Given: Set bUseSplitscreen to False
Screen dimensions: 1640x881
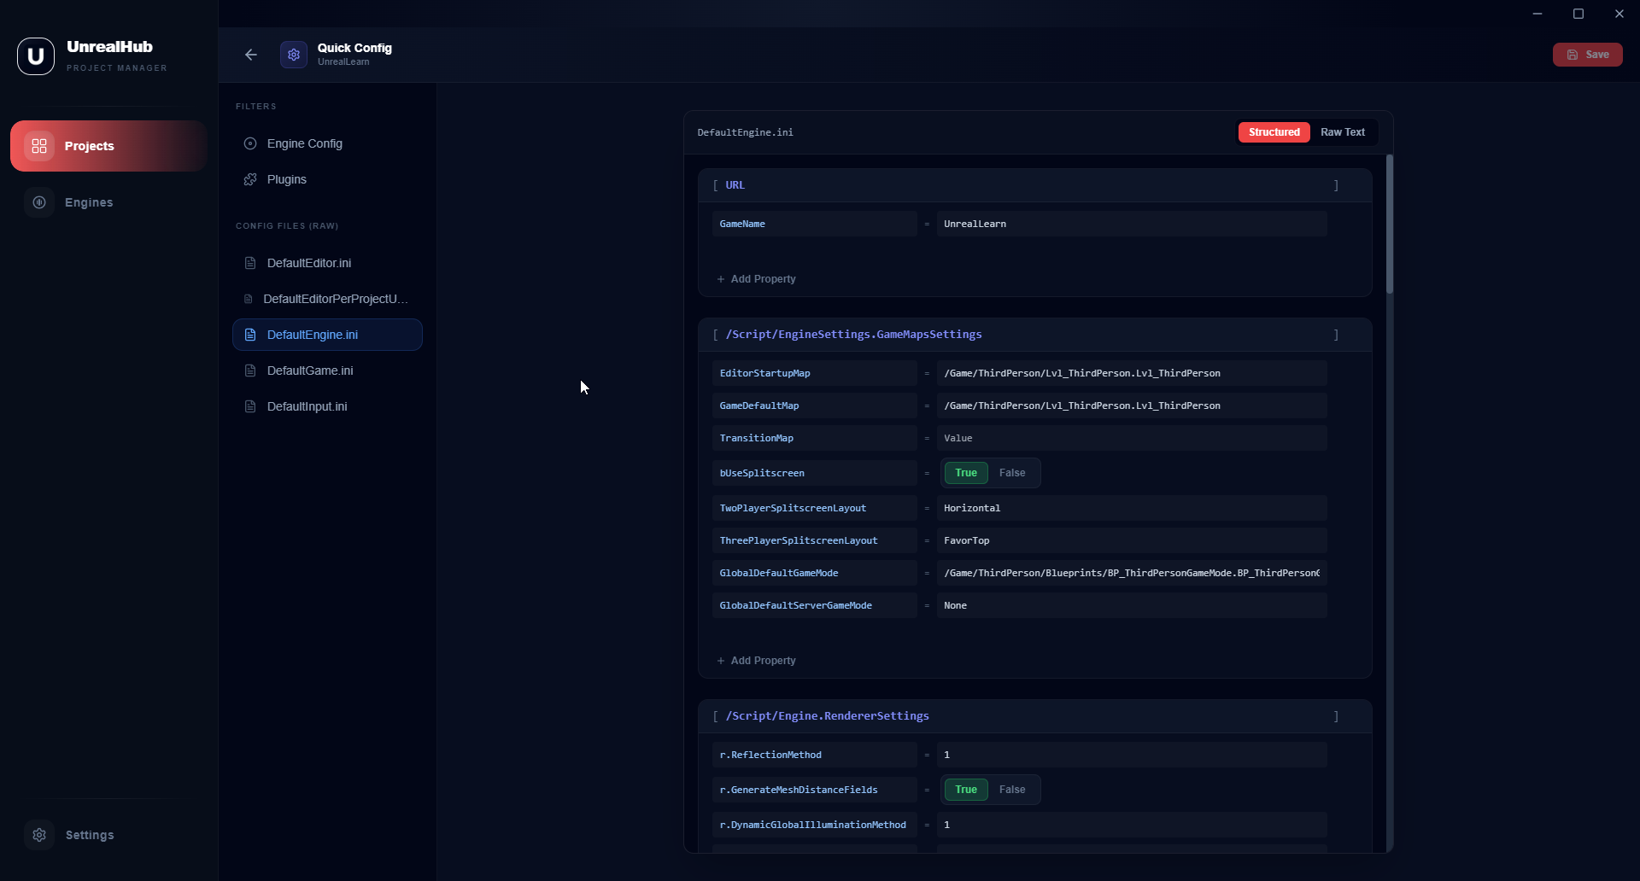Looking at the screenshot, I should click(x=1012, y=473).
